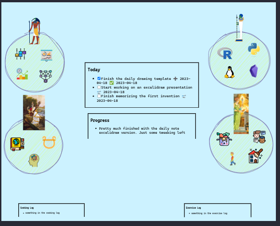The width and height of the screenshot is (280, 226).
Task: Click the classical goddess hearth painting thumbnail
Action: (x=241, y=114)
